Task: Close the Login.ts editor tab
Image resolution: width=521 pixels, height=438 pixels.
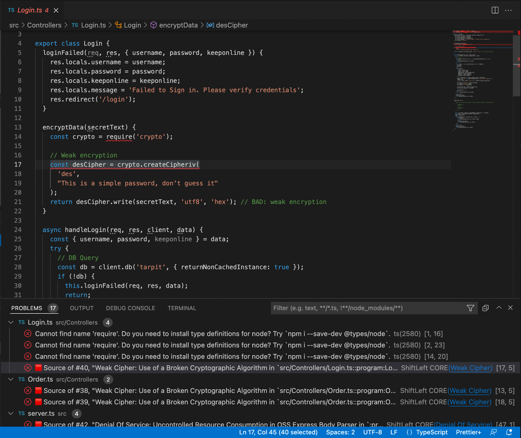Action: 56,10
